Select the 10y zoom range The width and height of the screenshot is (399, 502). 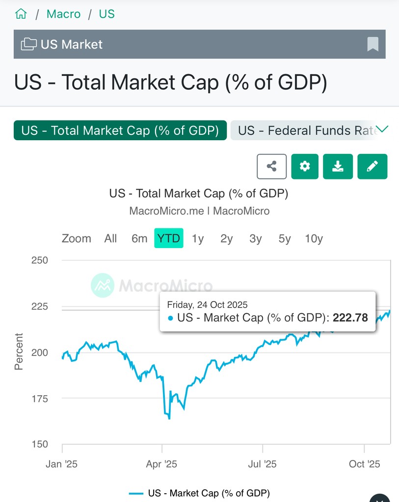(314, 239)
